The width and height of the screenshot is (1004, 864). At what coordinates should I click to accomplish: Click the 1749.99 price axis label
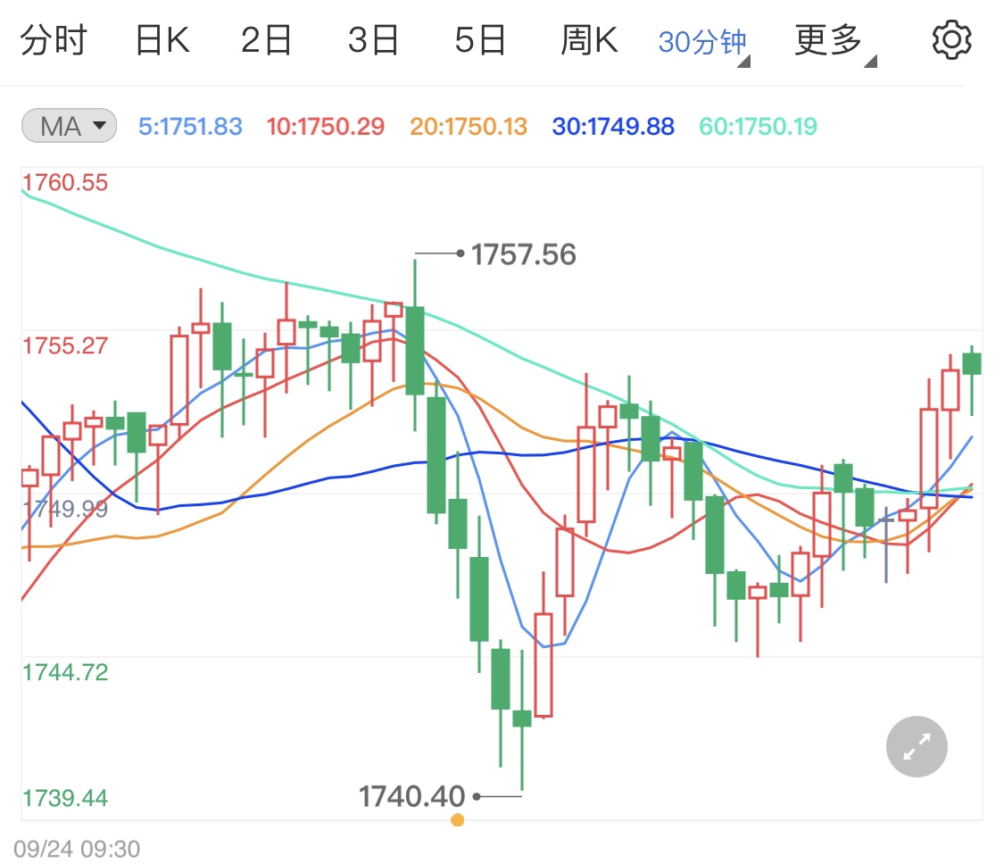pos(65,509)
